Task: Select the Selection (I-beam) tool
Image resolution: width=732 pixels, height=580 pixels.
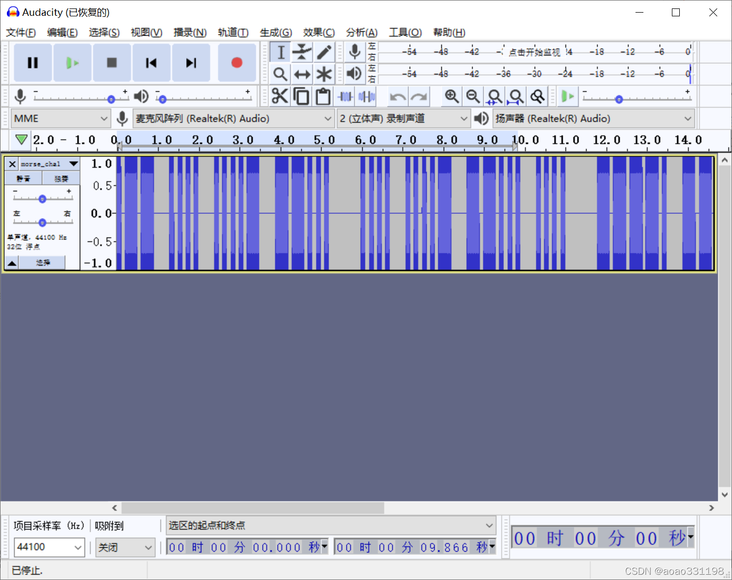Action: tap(281, 52)
